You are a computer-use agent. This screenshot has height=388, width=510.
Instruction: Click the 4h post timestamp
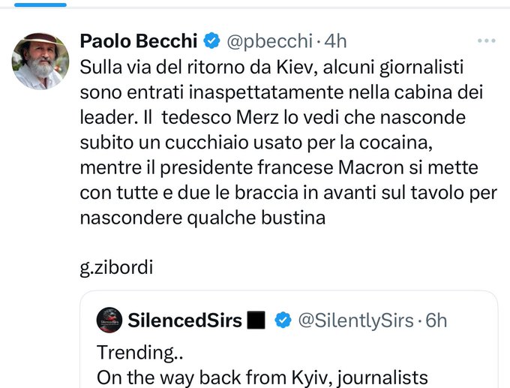pyautogui.click(x=331, y=41)
